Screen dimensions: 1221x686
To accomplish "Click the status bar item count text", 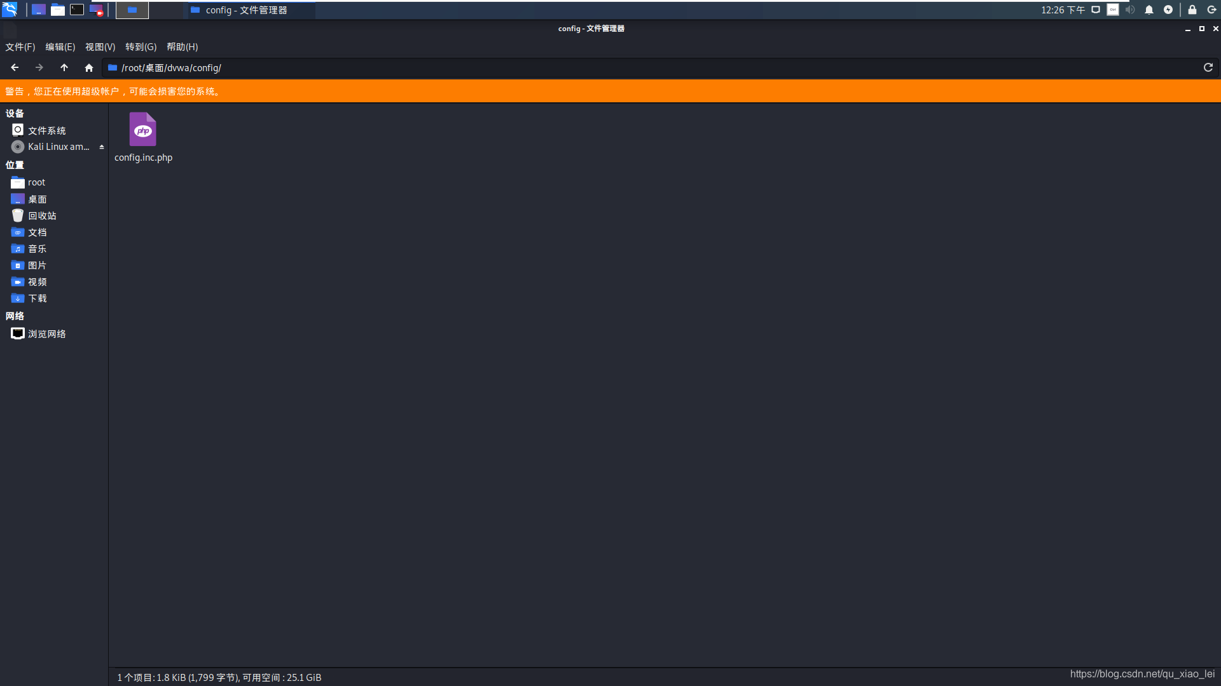I will (x=219, y=677).
